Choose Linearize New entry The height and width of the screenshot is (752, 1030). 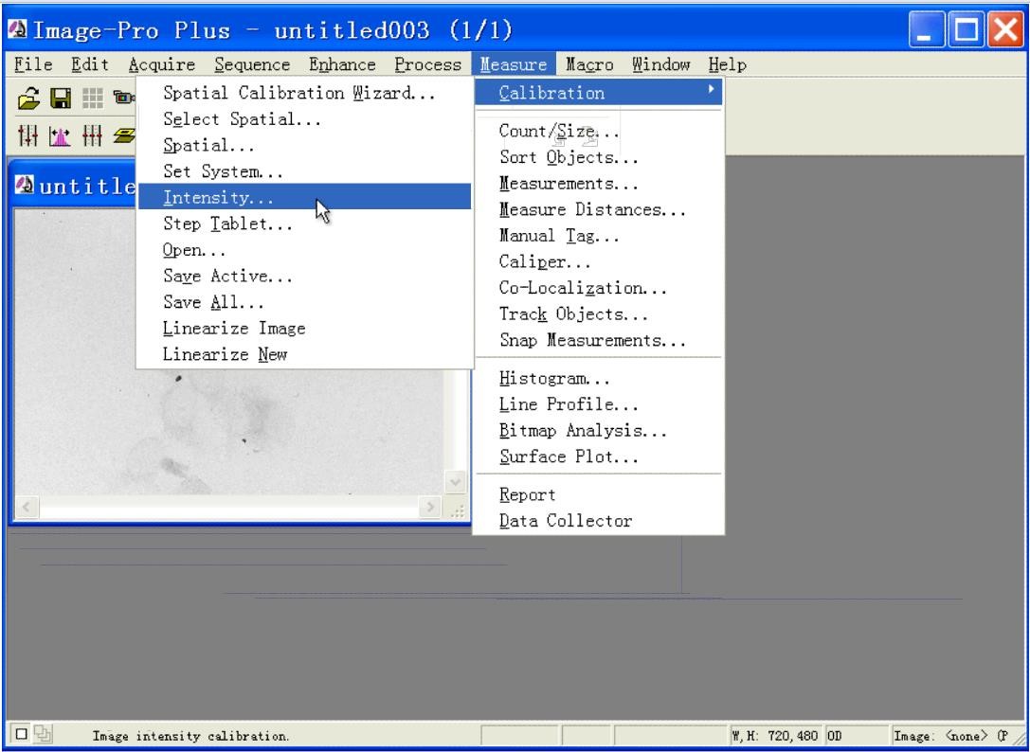pyautogui.click(x=304, y=354)
